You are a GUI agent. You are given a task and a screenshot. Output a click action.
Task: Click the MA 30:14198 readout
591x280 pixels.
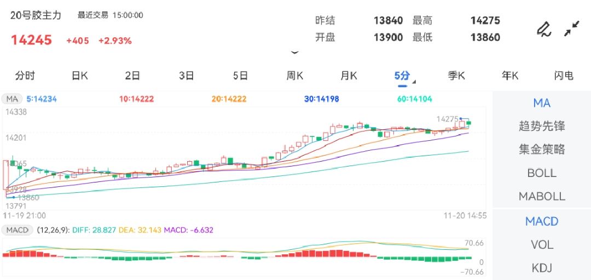322,99
